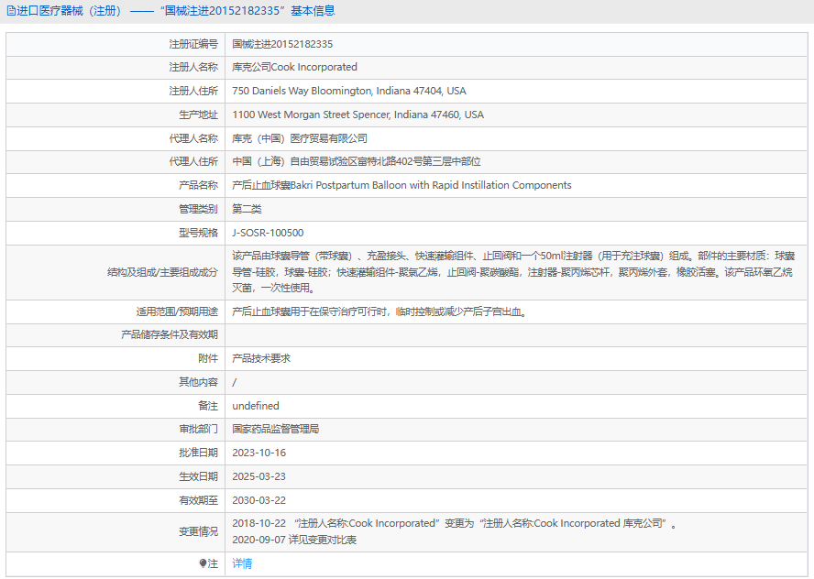Click the 审批部门 label
814x579 pixels.
point(198,429)
